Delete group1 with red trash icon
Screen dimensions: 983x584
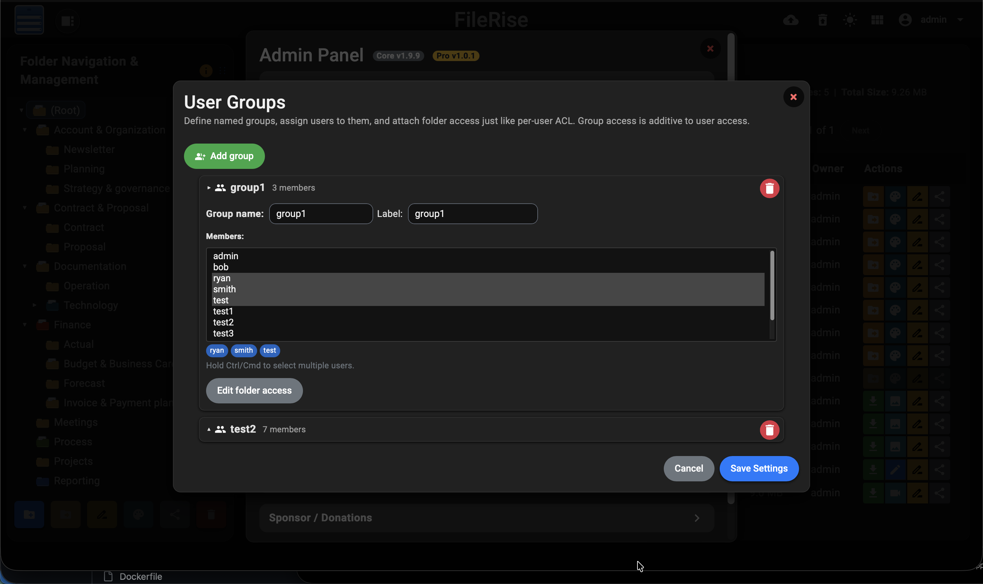(769, 188)
